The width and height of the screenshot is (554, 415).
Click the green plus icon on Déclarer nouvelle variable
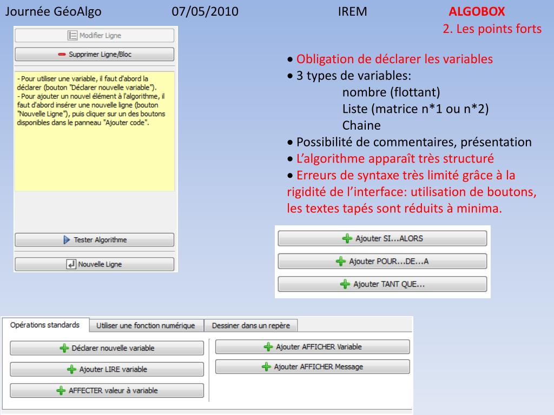tap(64, 349)
